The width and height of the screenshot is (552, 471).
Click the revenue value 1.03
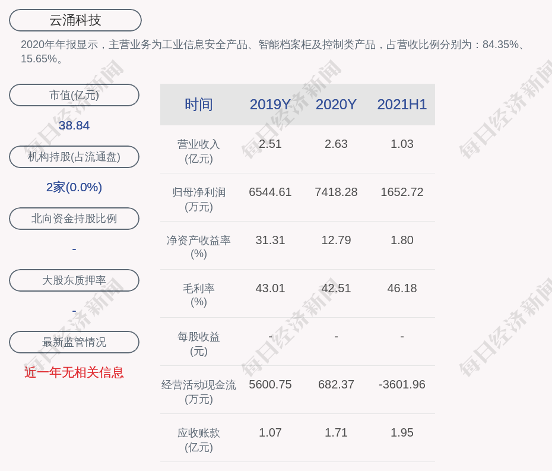(402, 144)
